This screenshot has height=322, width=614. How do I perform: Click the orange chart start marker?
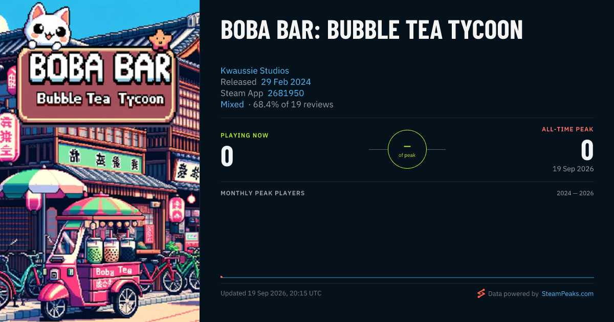[x=222, y=277]
